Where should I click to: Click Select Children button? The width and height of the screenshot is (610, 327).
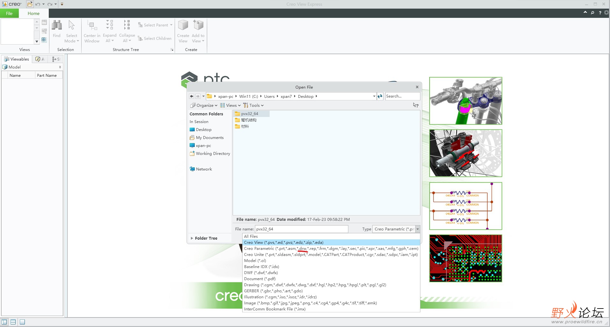(x=155, y=38)
